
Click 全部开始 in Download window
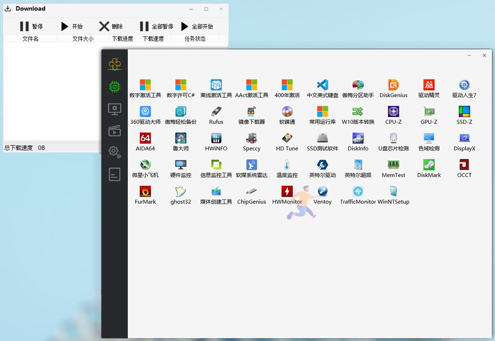click(x=197, y=26)
